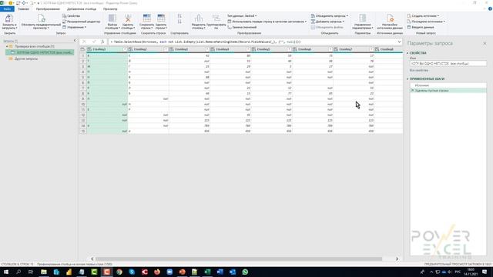
Task: Open the Столбец1 filter dropdown
Action: [125, 49]
